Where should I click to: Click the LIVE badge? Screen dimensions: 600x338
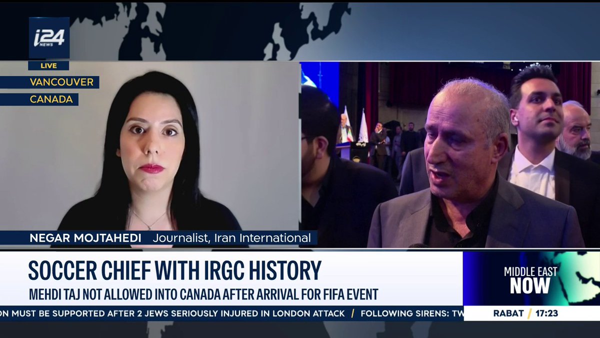tap(48, 66)
